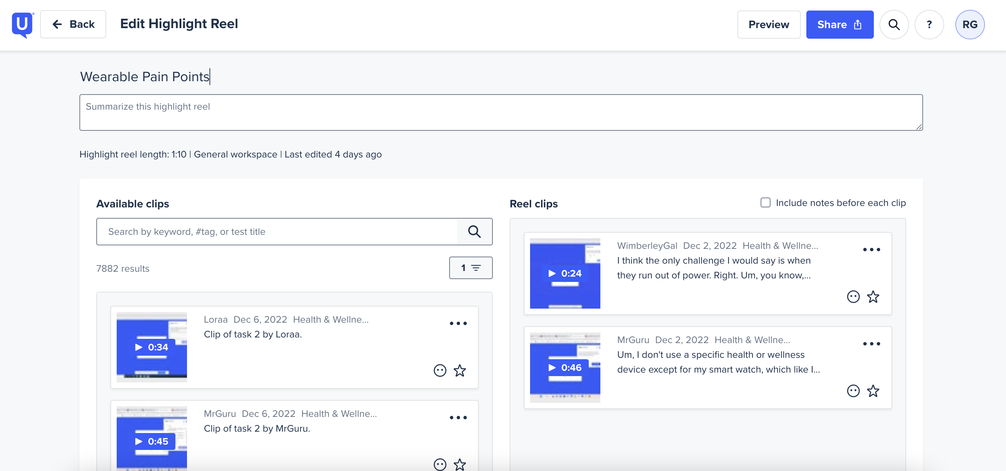The width and height of the screenshot is (1006, 471).
Task: Click the text 'Clip of task 2 by Loraa.'
Action: pos(253,334)
